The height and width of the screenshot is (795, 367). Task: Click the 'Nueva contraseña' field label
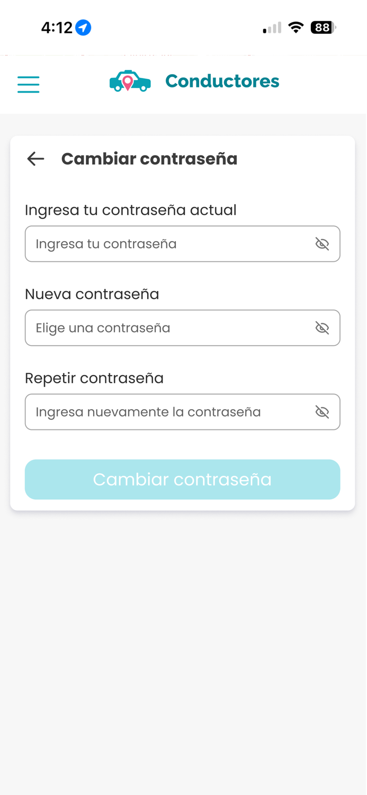[x=92, y=294]
